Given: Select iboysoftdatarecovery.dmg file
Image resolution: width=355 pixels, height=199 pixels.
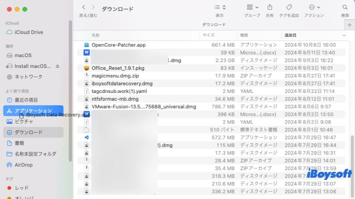Looking at the screenshot, I should click(x=211, y=84).
